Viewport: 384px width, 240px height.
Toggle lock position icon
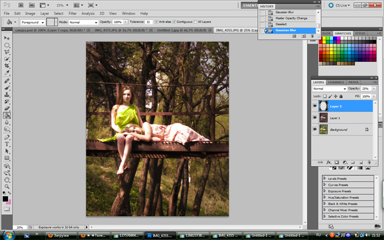pos(336,96)
